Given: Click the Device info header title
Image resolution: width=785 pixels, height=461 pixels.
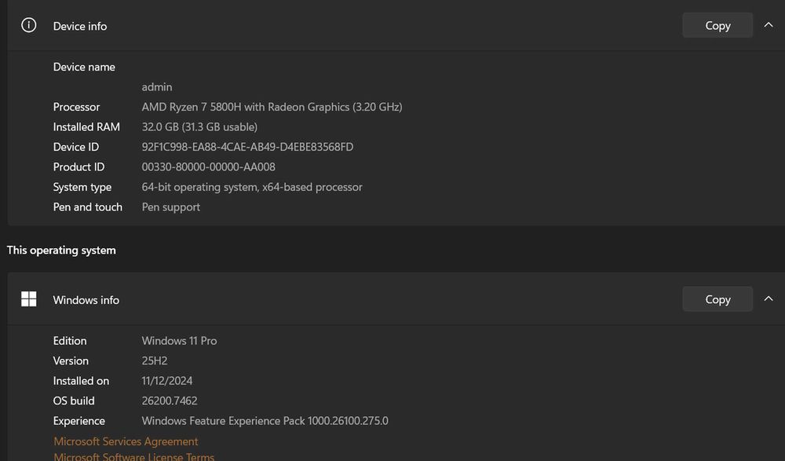Looking at the screenshot, I should (80, 26).
